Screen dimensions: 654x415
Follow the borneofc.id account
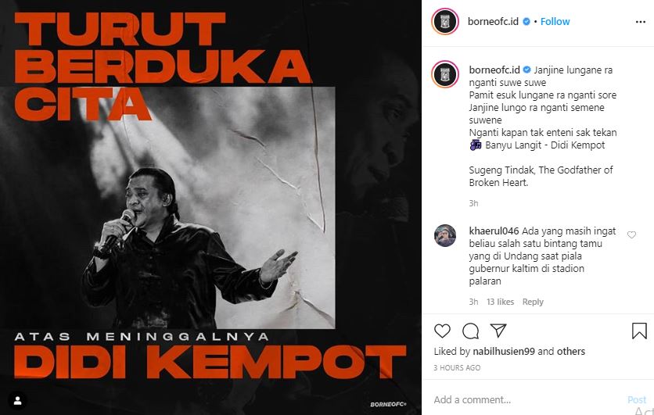point(555,21)
